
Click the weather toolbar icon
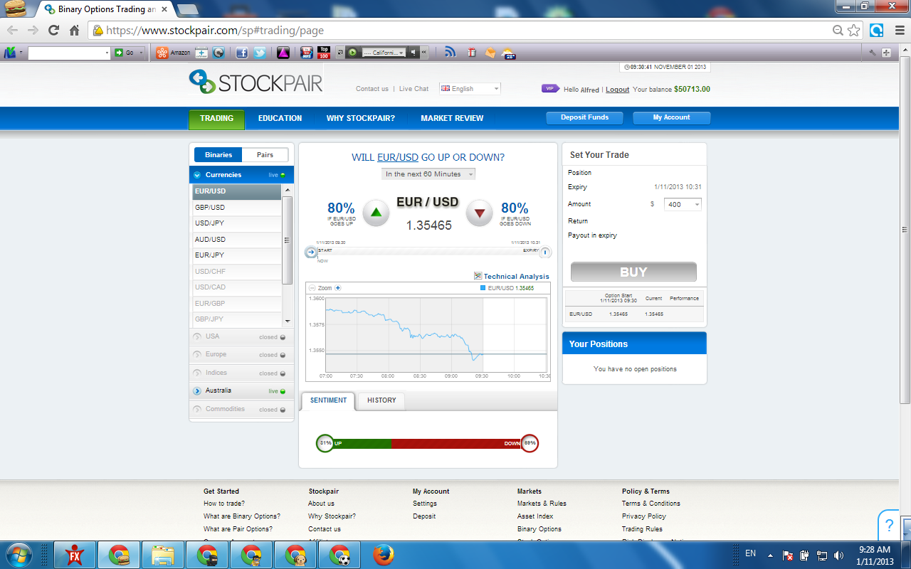[508, 53]
